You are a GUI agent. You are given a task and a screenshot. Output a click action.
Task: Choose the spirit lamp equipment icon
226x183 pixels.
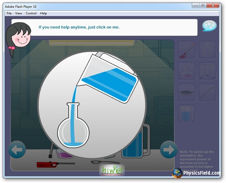[186, 71]
